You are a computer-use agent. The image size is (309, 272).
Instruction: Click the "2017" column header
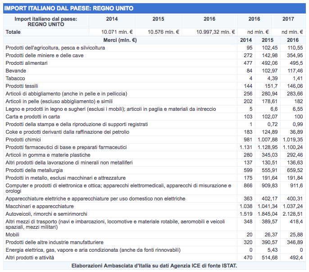(288, 19)
